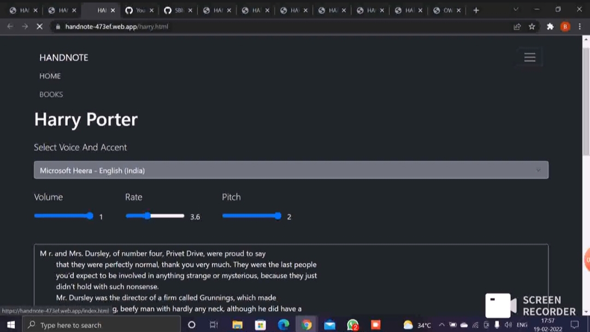Open Chrome three-dot menu
Viewport: 590px width, 332px height.
[580, 27]
